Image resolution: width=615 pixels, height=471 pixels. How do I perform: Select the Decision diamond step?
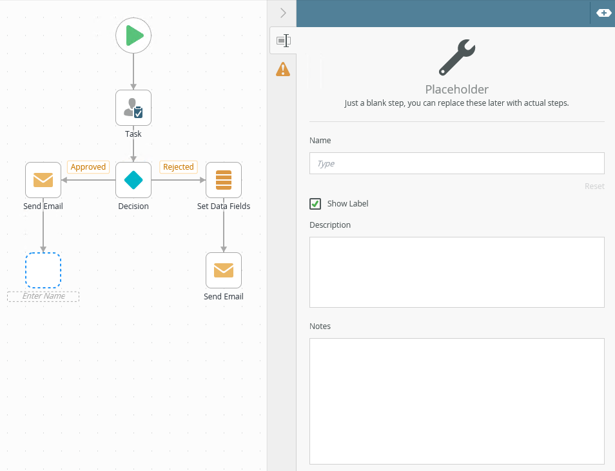coord(133,180)
